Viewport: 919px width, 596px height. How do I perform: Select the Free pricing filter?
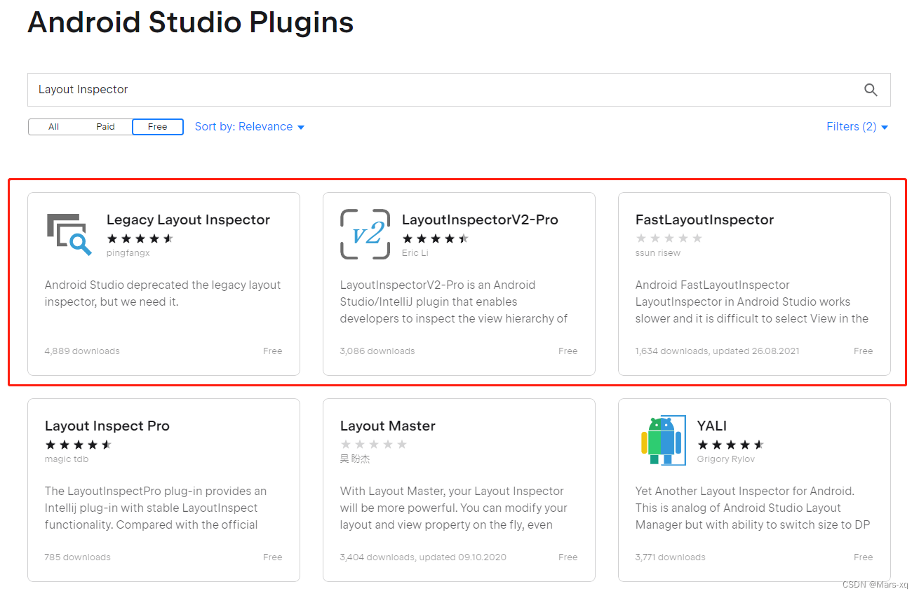158,127
